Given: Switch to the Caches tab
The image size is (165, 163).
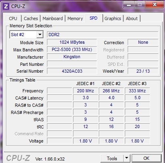Looking at the screenshot, I should pyautogui.click(x=31, y=18).
